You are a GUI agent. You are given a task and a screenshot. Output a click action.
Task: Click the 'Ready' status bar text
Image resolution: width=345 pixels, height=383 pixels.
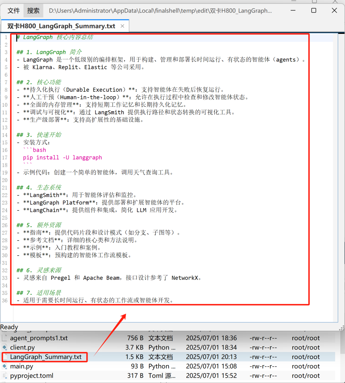[x=9, y=327]
